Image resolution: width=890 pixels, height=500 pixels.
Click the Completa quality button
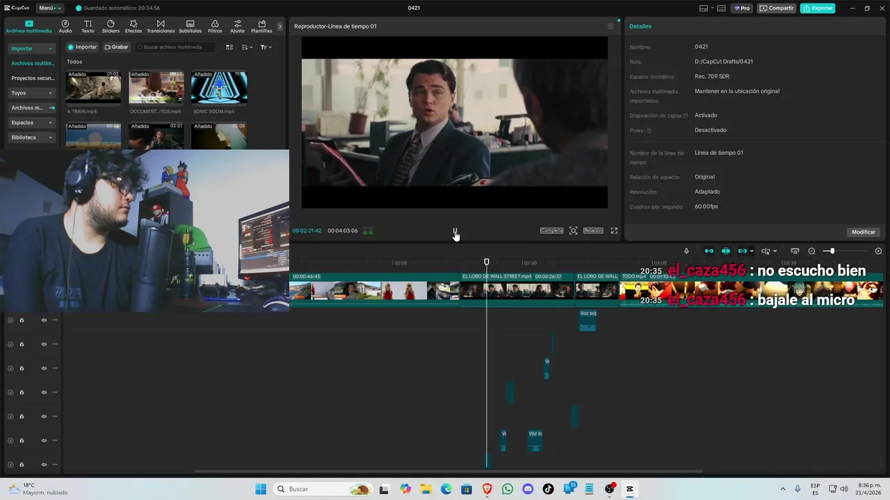(x=551, y=231)
